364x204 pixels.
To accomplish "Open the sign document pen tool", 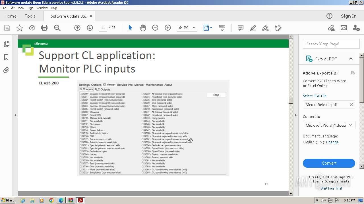I will [x=265, y=28].
